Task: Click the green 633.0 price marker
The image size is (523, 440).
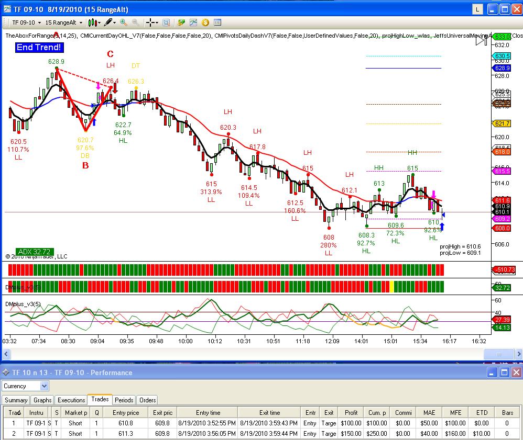Action: click(x=502, y=37)
